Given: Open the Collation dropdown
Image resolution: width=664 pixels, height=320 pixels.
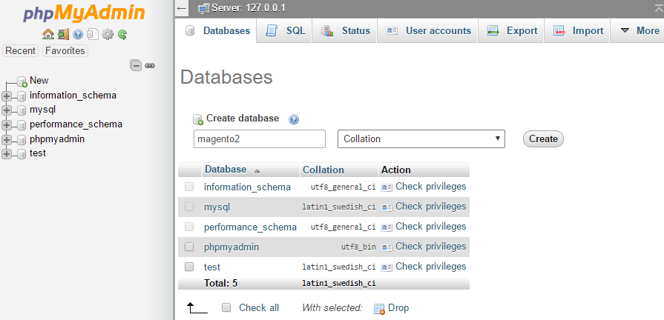Looking at the screenshot, I should pyautogui.click(x=421, y=139).
